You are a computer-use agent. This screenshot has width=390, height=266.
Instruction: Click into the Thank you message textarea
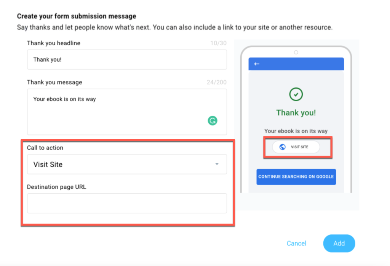[x=127, y=112]
